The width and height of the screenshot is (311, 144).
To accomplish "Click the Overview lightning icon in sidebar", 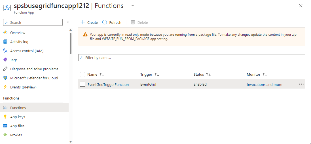I will click(5, 33).
